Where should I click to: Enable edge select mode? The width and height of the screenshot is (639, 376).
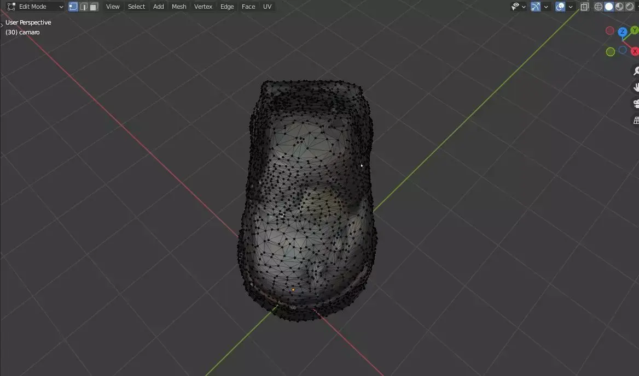click(84, 7)
